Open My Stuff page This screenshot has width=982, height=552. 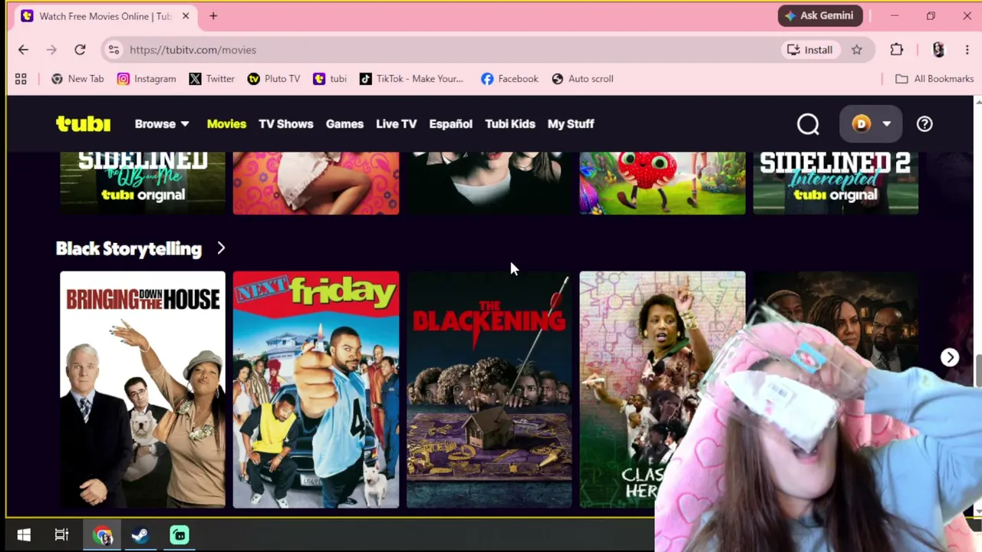(571, 123)
